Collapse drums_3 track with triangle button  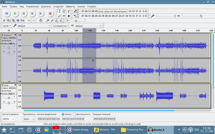point(9,81)
